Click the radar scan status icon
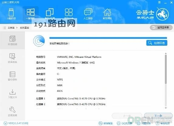 pos(39,41)
